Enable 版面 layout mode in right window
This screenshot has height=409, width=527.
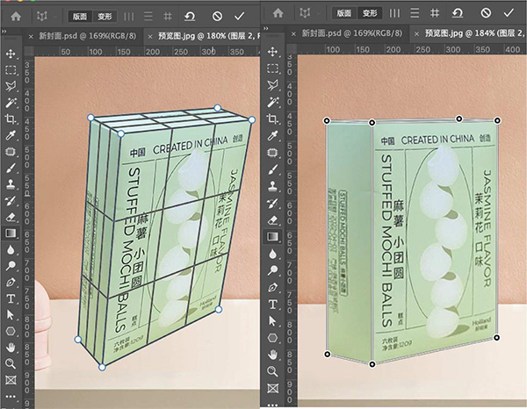click(x=343, y=13)
